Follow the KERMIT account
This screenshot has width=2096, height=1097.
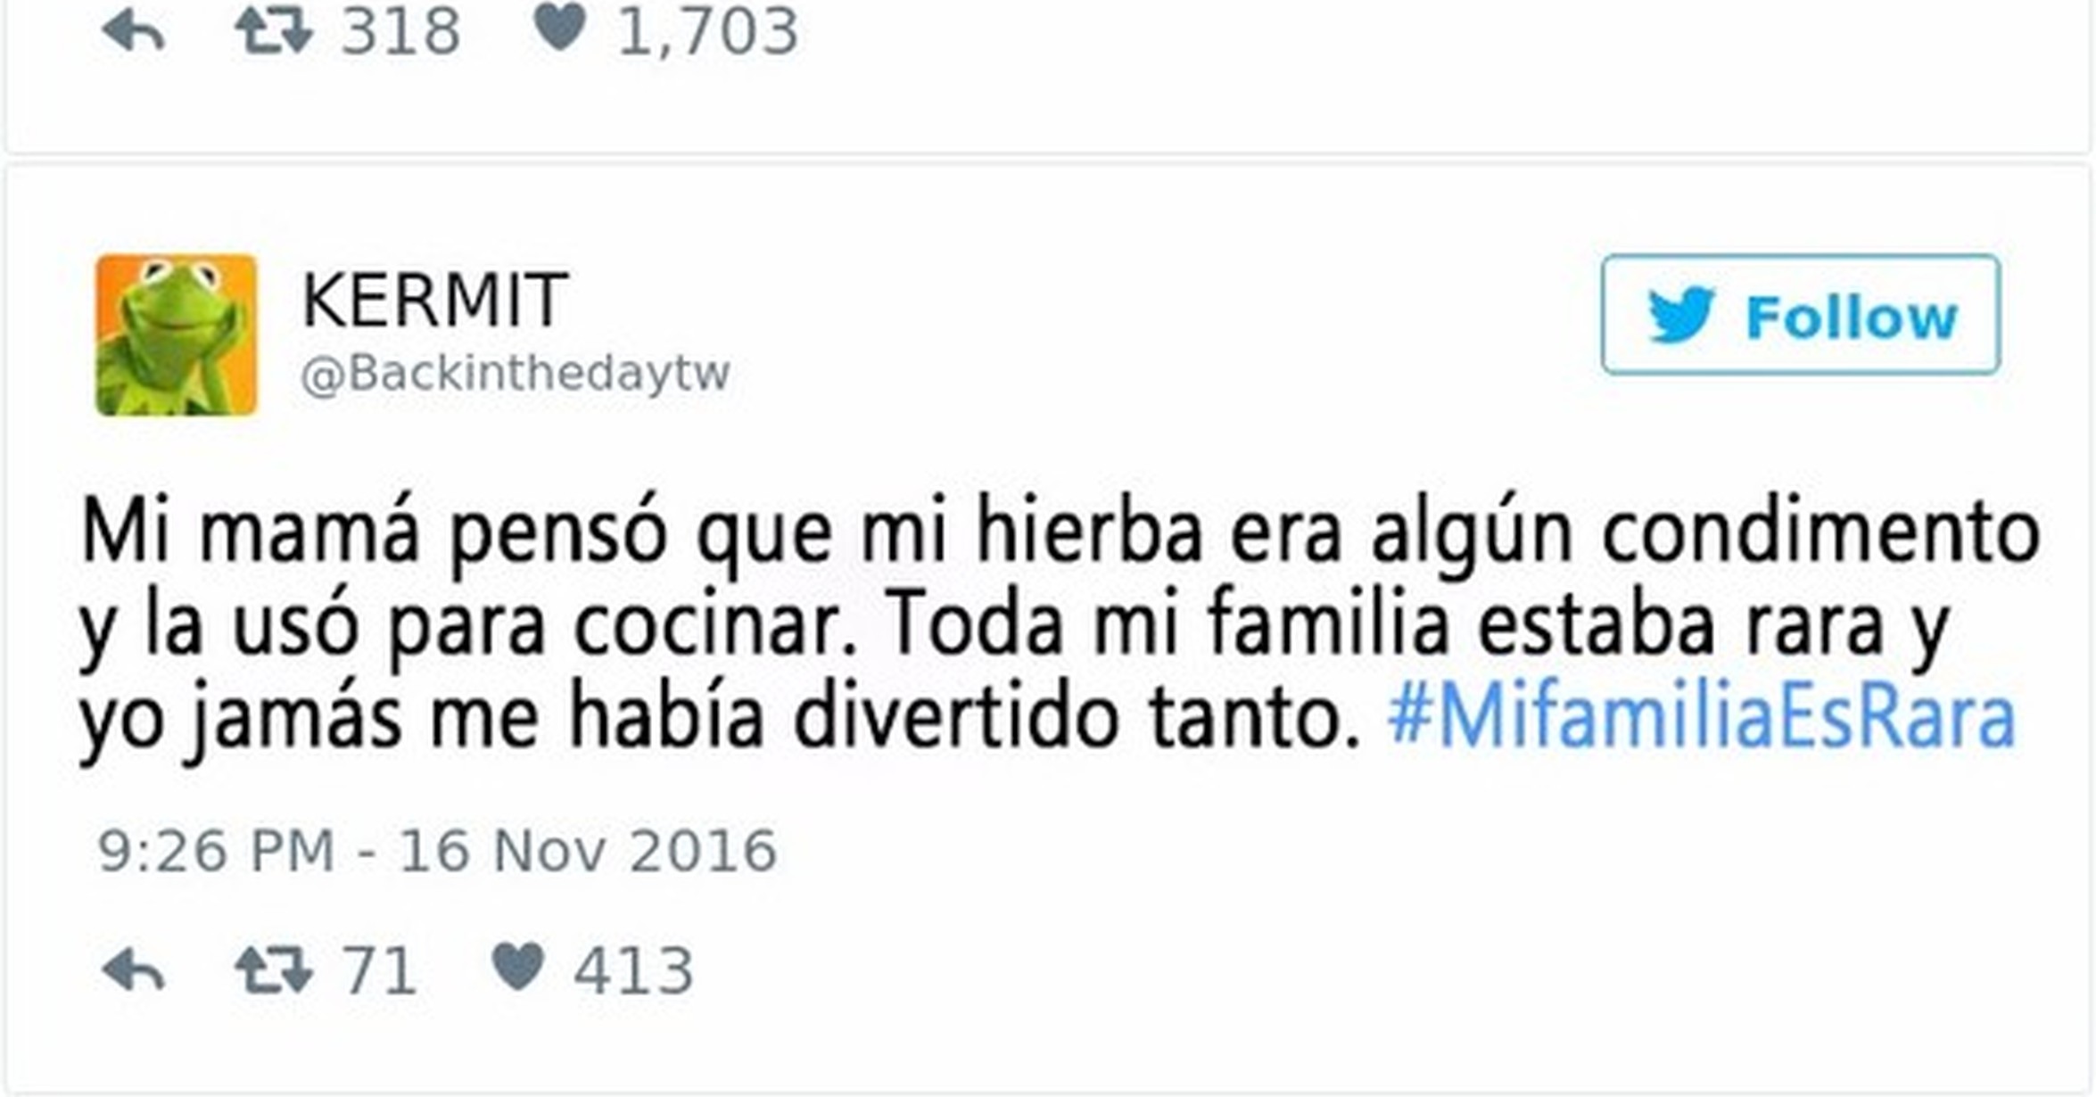1801,315
